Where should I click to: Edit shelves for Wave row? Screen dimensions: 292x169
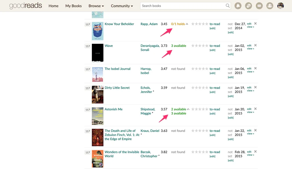pos(212,50)
